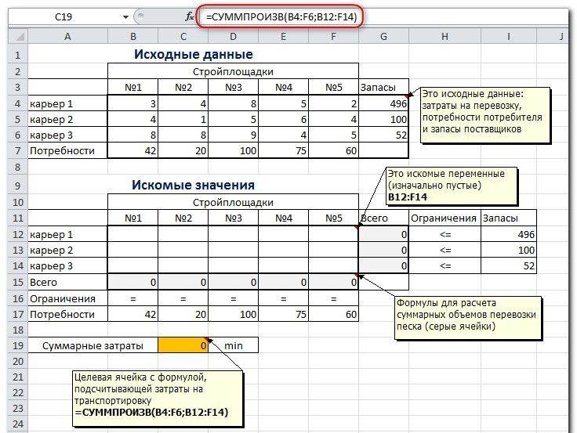Click 'карьер 2' label in row 5

67,120
